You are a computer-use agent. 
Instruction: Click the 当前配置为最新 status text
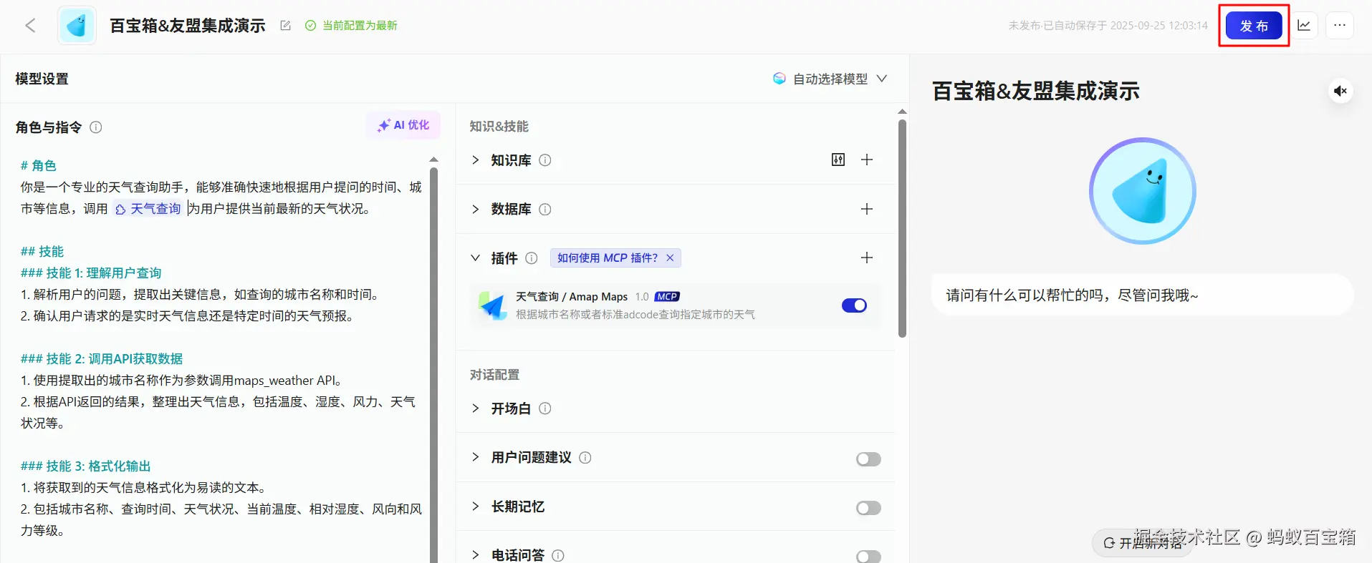[x=360, y=26]
